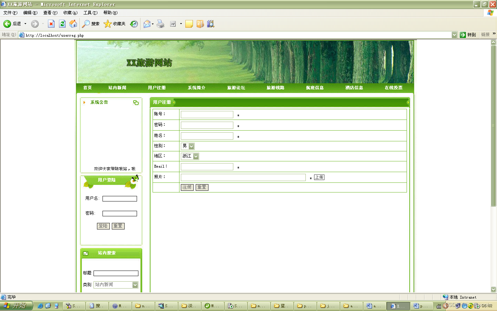Open the address bar URL dropdown
Viewport: 497px width, 311px height.
pyautogui.click(x=454, y=35)
